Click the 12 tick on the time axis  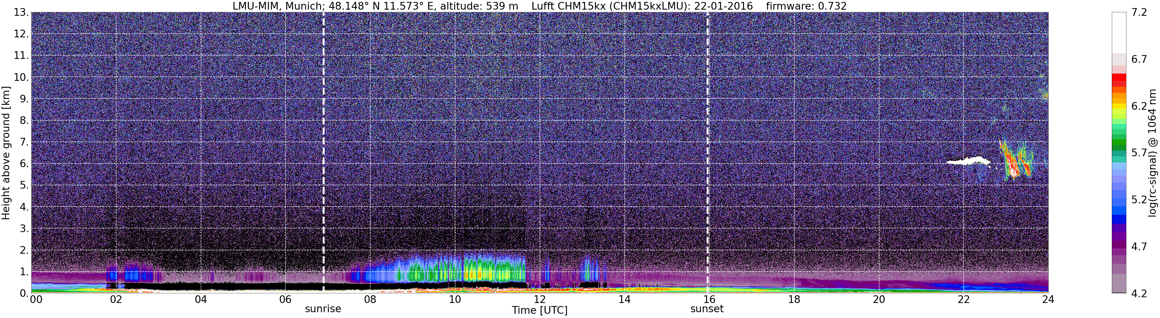click(x=539, y=300)
